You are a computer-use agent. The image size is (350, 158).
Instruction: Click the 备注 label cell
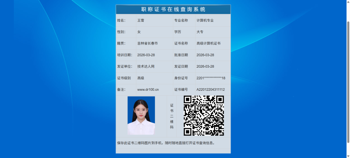(126, 89)
